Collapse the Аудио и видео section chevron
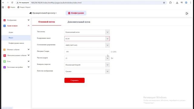Screen dimensions: 194x109 (x=28, y=26)
